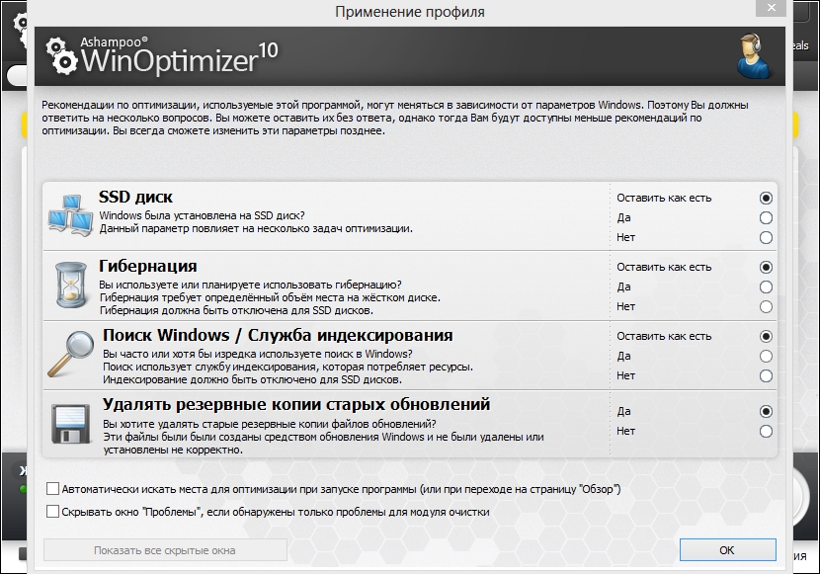Click the WinOptimizer gears logo icon
Screen dimensions: 820x574
pyautogui.click(x=62, y=56)
